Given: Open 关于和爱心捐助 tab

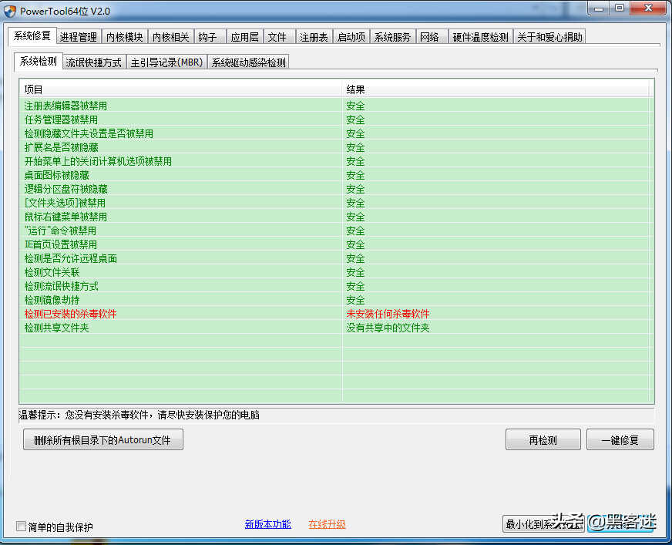Looking at the screenshot, I should tap(549, 37).
